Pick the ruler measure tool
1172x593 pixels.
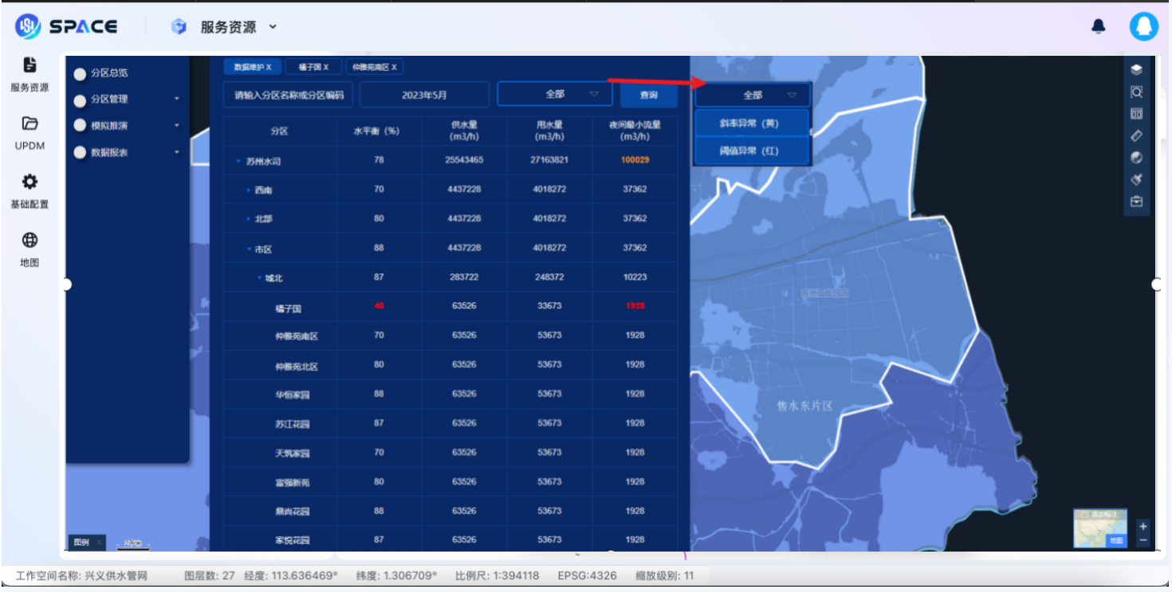coord(1136,136)
